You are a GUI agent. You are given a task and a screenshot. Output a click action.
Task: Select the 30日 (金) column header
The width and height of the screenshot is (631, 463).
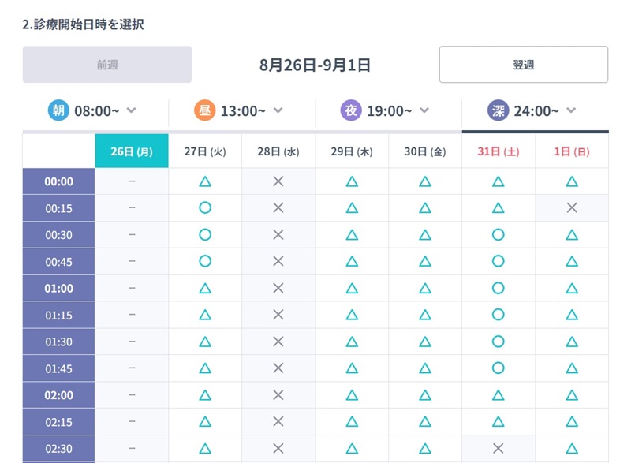425,151
